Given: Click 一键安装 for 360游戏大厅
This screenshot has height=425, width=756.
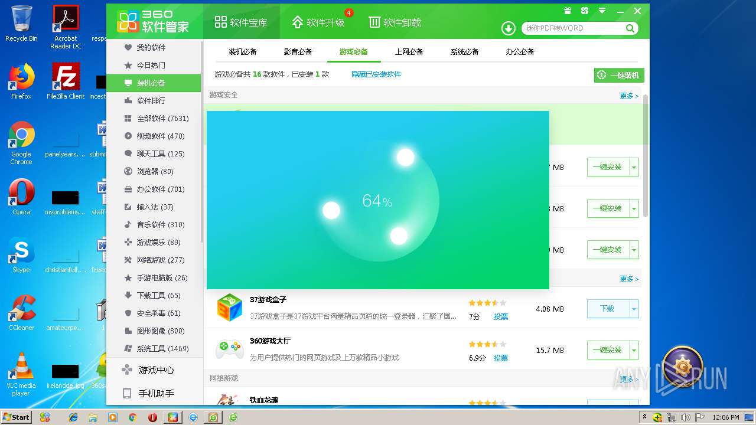Looking at the screenshot, I should [x=608, y=350].
